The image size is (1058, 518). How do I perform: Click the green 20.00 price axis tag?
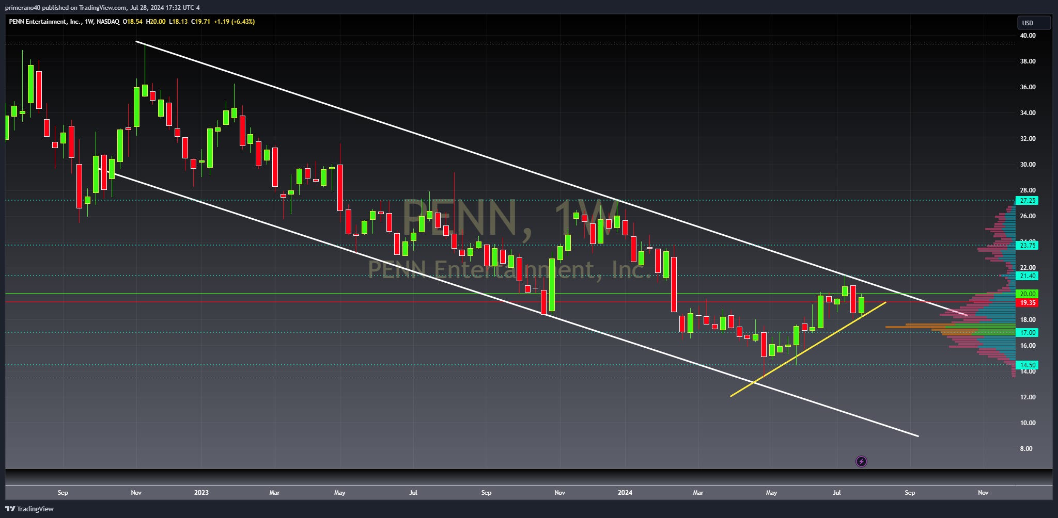pos(1027,294)
